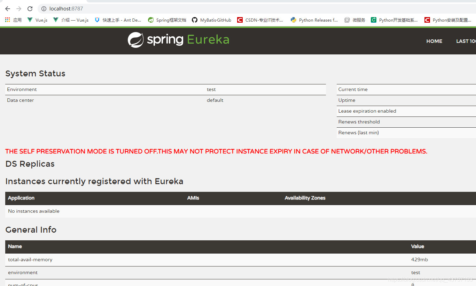476x286 pixels.
Task: Click the DS Replicas heading
Action: click(x=30, y=164)
